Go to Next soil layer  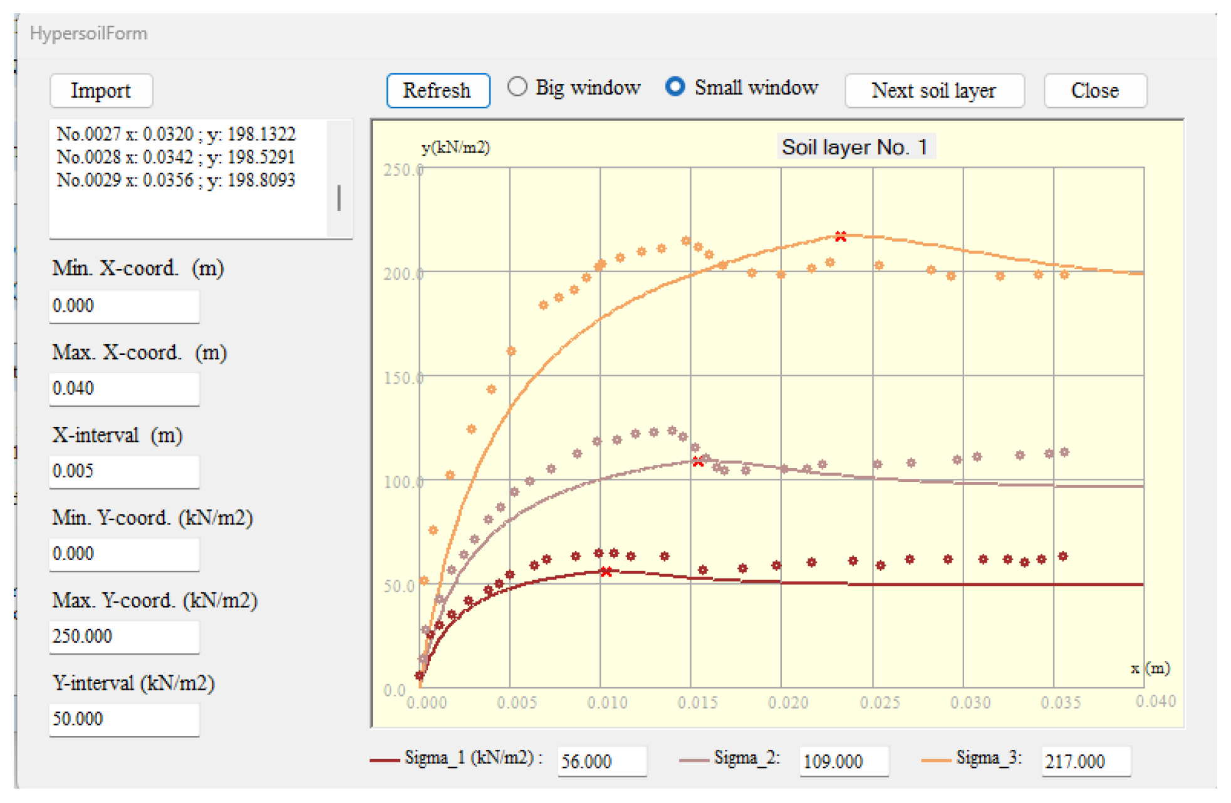(x=933, y=91)
